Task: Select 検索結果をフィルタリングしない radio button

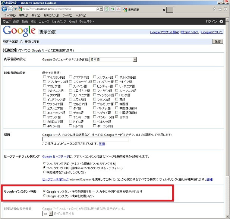Action: pyautogui.click(x=44, y=172)
